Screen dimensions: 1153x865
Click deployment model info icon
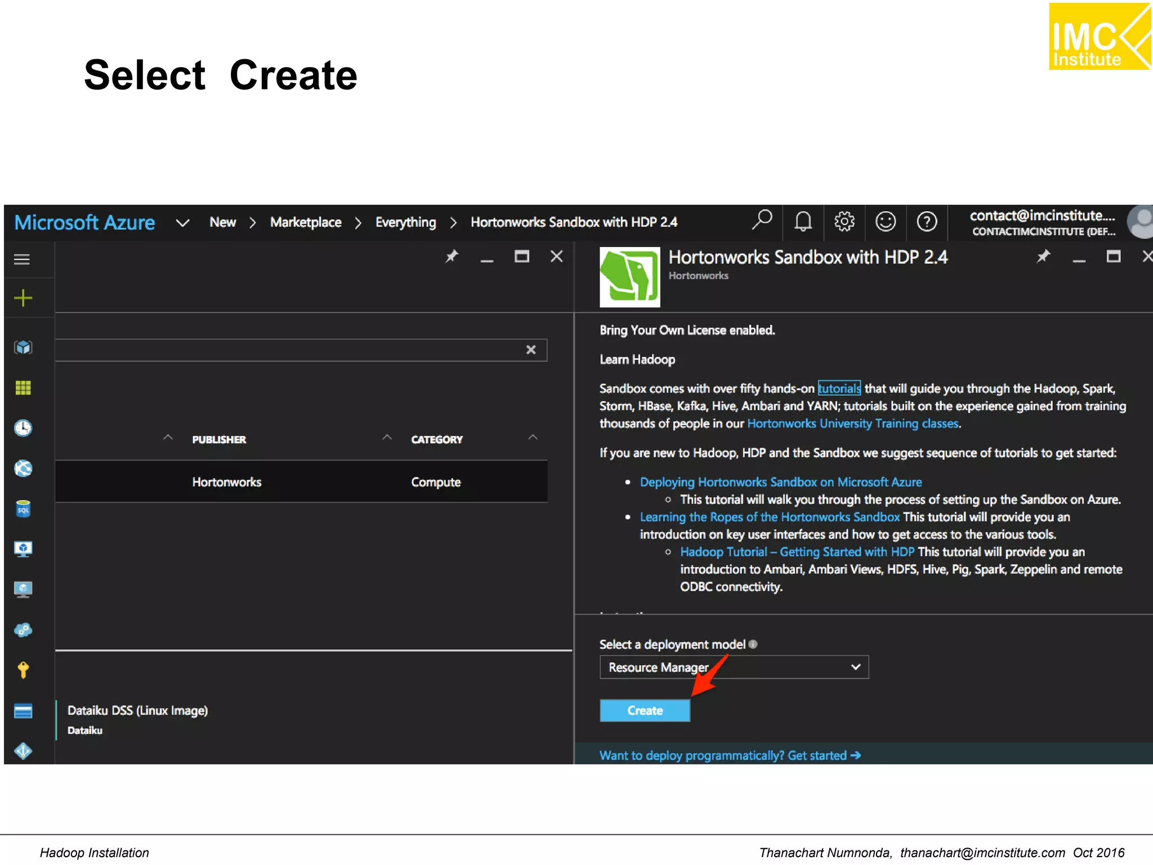(x=753, y=644)
